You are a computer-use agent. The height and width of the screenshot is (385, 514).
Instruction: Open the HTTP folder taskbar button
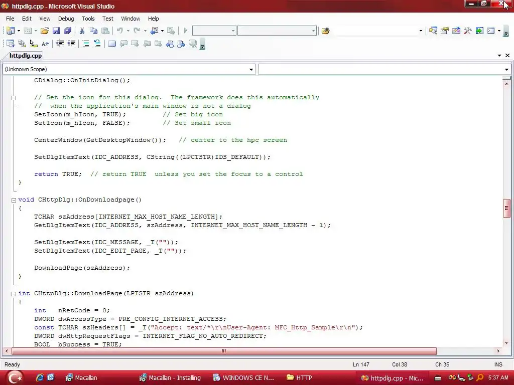coord(299,377)
